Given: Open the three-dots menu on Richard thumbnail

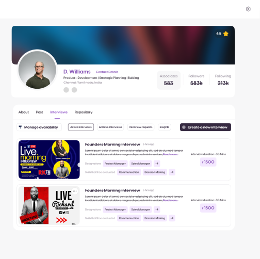Looking at the screenshot, I should coord(75,191).
